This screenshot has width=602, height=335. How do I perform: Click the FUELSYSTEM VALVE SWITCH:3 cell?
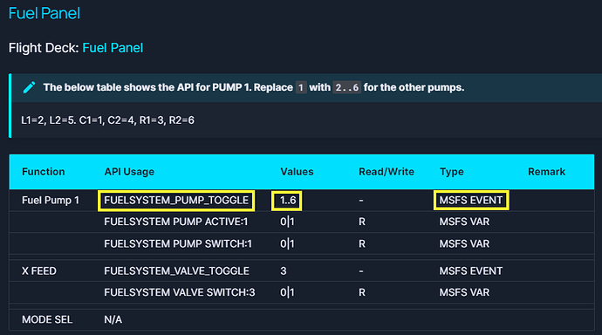tap(180, 292)
